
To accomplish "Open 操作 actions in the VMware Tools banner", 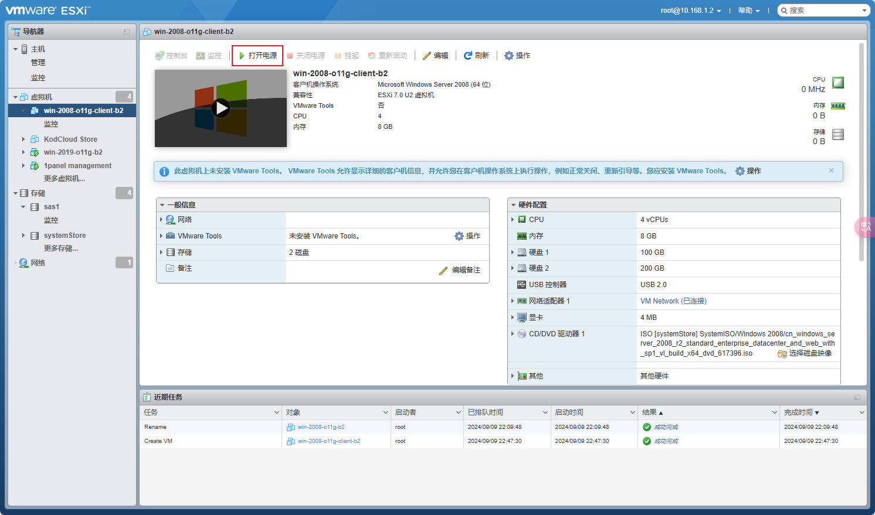I will coord(748,171).
